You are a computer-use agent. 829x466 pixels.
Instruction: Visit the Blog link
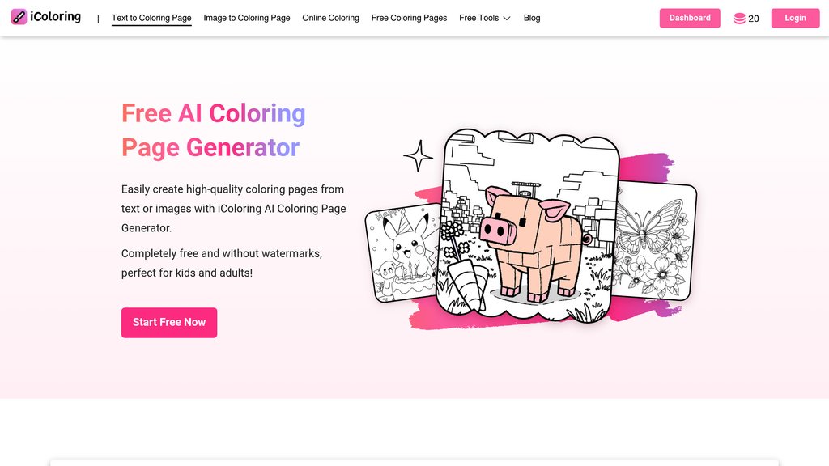532,18
